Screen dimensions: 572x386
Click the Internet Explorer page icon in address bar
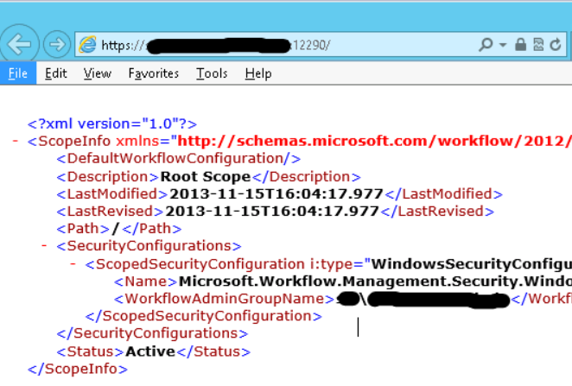click(x=87, y=45)
